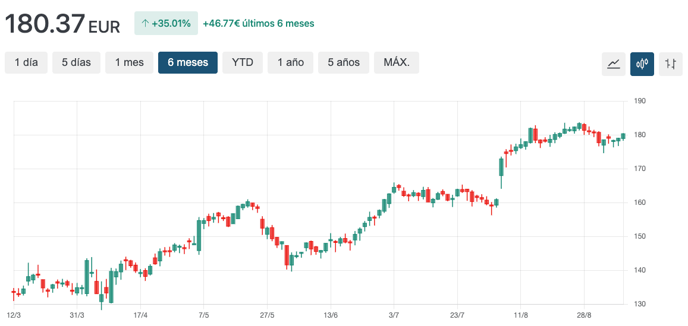688x326 pixels.
Task: Switch to line chart view
Action: [x=613, y=64]
